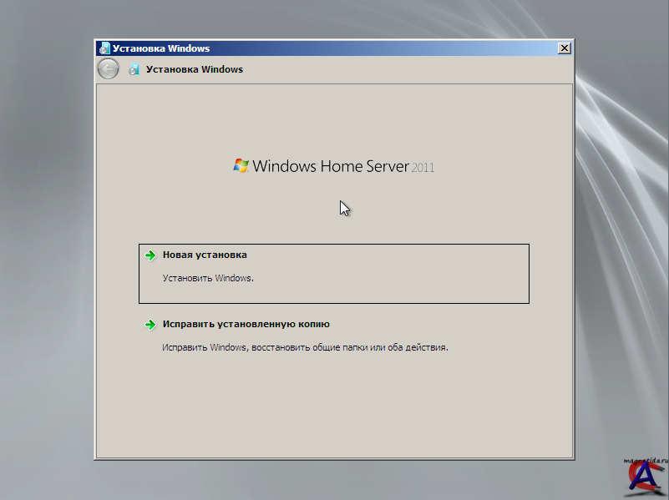Close the Установка Windows window

565,48
